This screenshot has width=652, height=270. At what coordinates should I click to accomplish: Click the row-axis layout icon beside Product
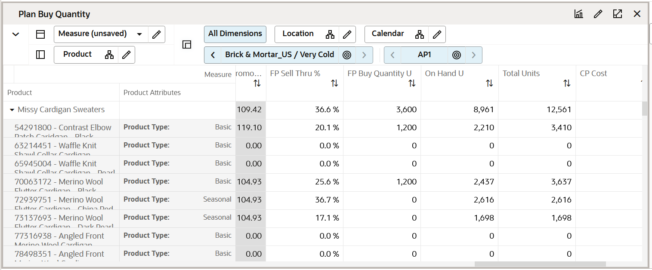[40, 55]
